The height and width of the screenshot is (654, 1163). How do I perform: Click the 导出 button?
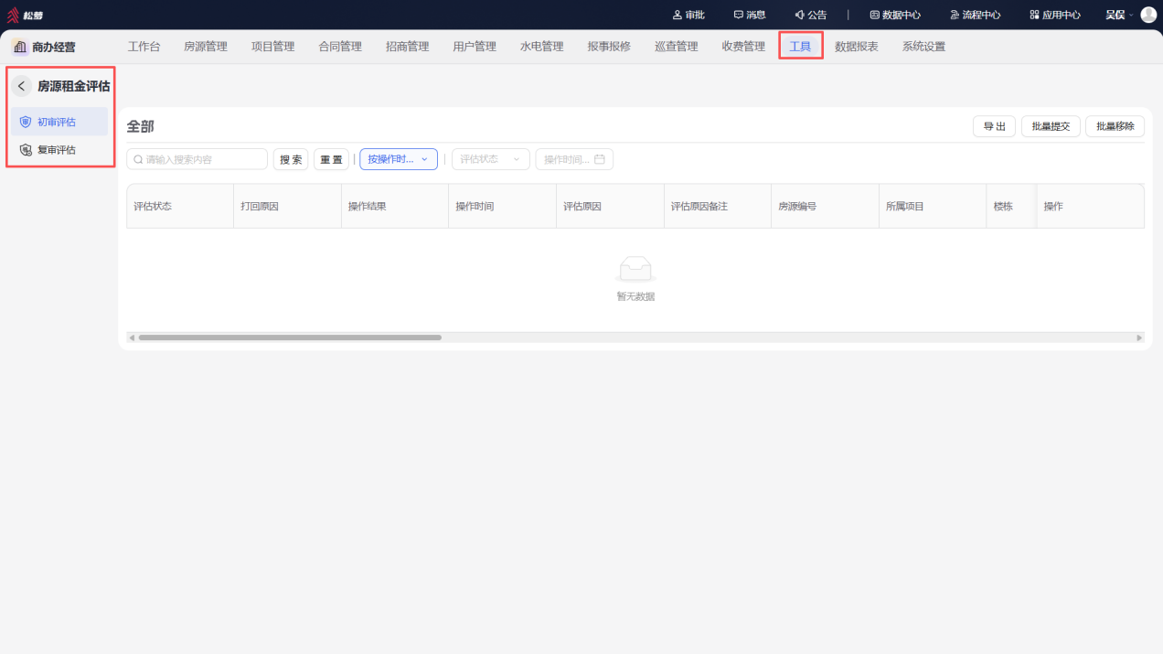click(995, 126)
